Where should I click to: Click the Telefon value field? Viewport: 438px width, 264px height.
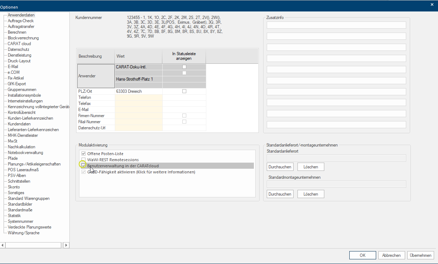(139, 97)
